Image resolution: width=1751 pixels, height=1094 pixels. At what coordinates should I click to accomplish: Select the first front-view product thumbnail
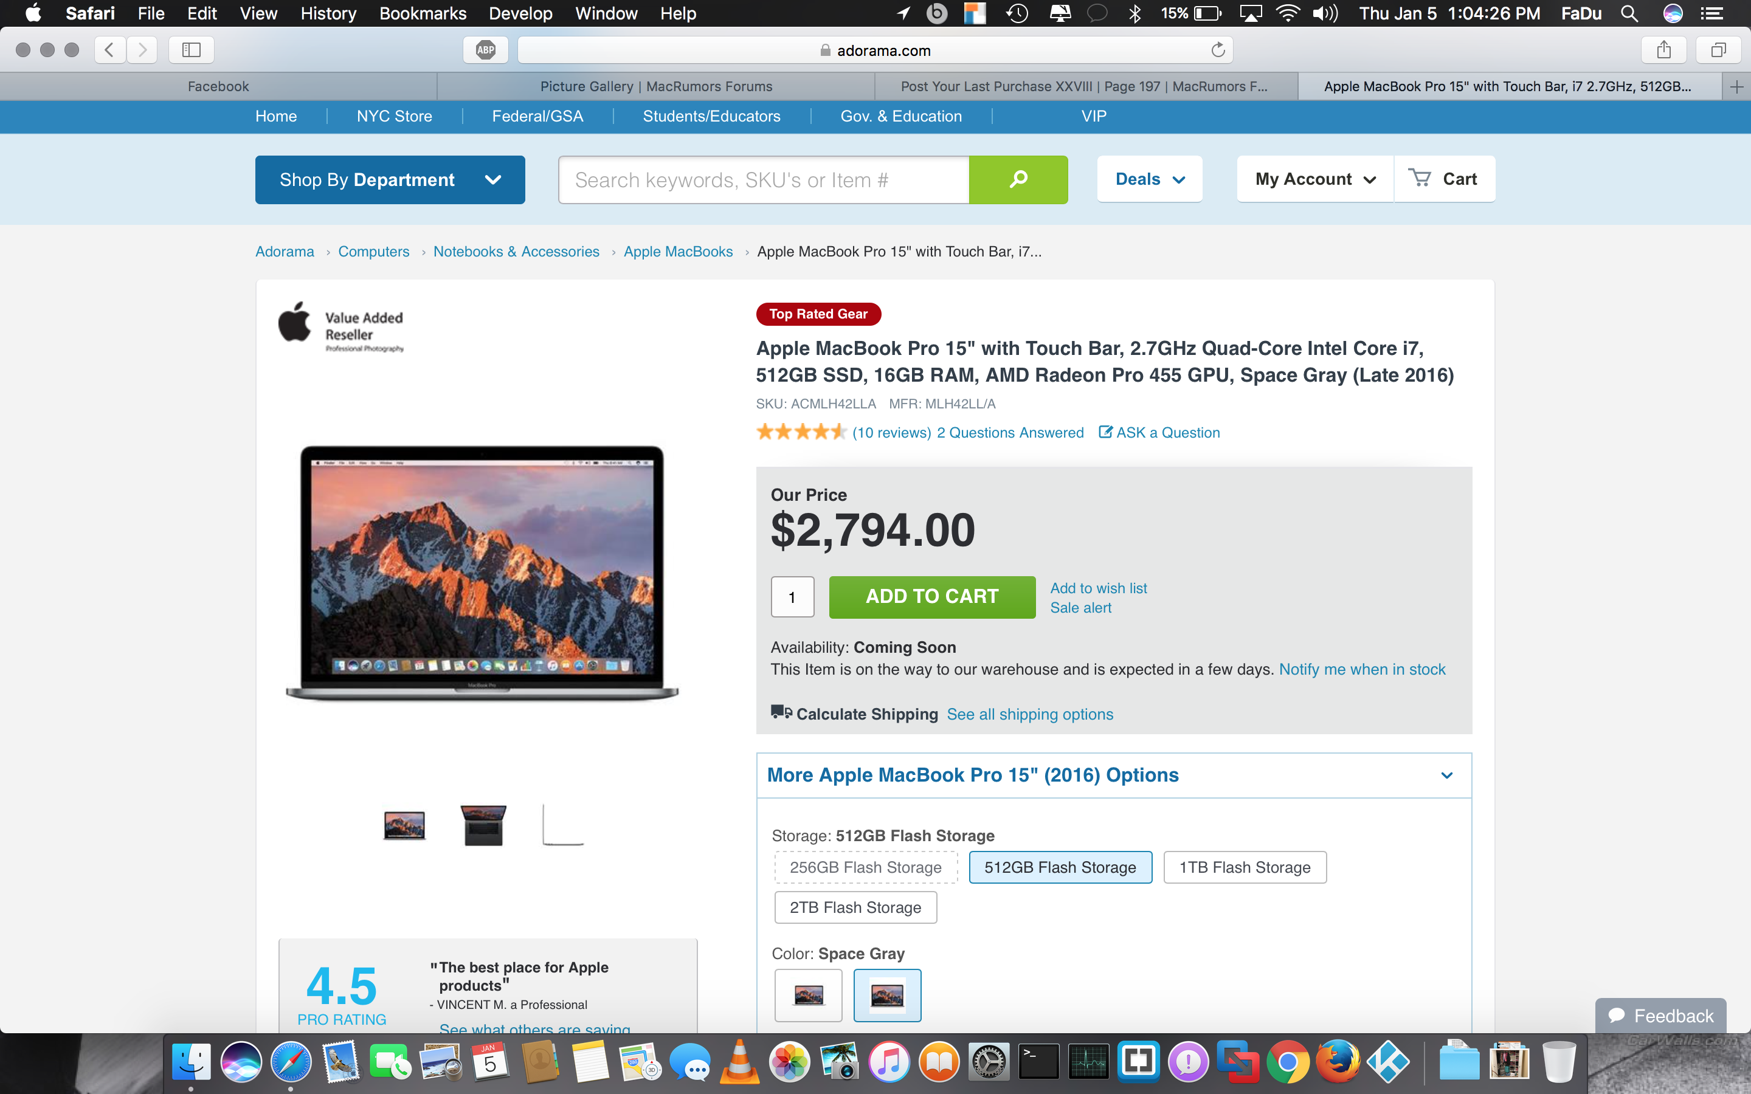[x=404, y=825]
